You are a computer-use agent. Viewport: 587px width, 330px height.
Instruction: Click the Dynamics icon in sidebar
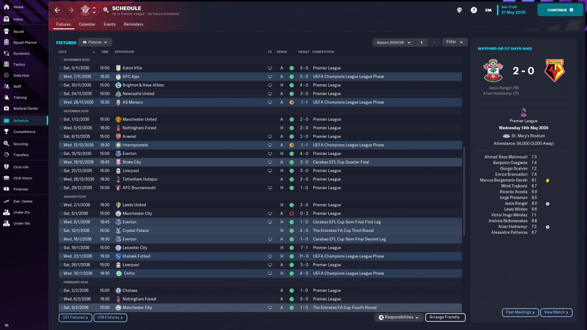(6, 54)
